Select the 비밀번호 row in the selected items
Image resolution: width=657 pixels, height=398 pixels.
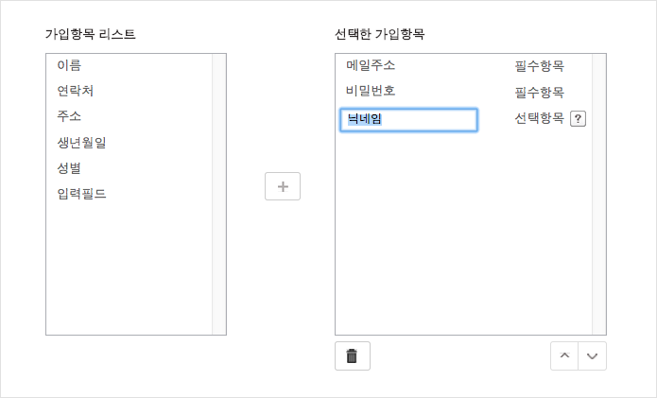[x=464, y=91]
